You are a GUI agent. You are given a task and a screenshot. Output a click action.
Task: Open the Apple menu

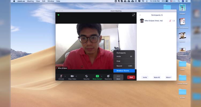(x=14, y=1)
